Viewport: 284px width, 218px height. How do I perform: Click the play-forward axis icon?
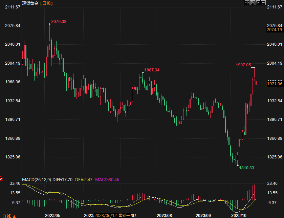(258, 3)
